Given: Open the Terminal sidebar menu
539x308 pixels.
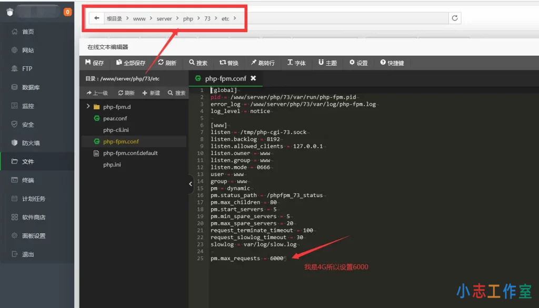Looking at the screenshot, I should 28,180.
